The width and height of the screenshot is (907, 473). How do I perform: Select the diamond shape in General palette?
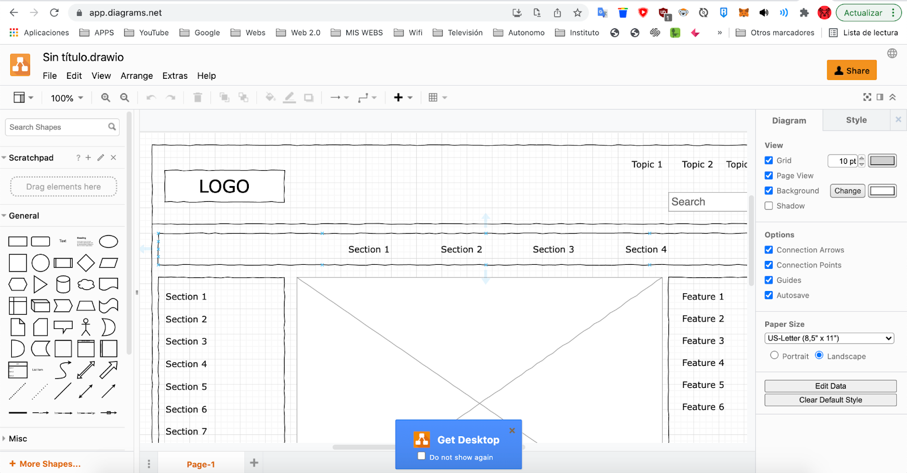(86, 263)
